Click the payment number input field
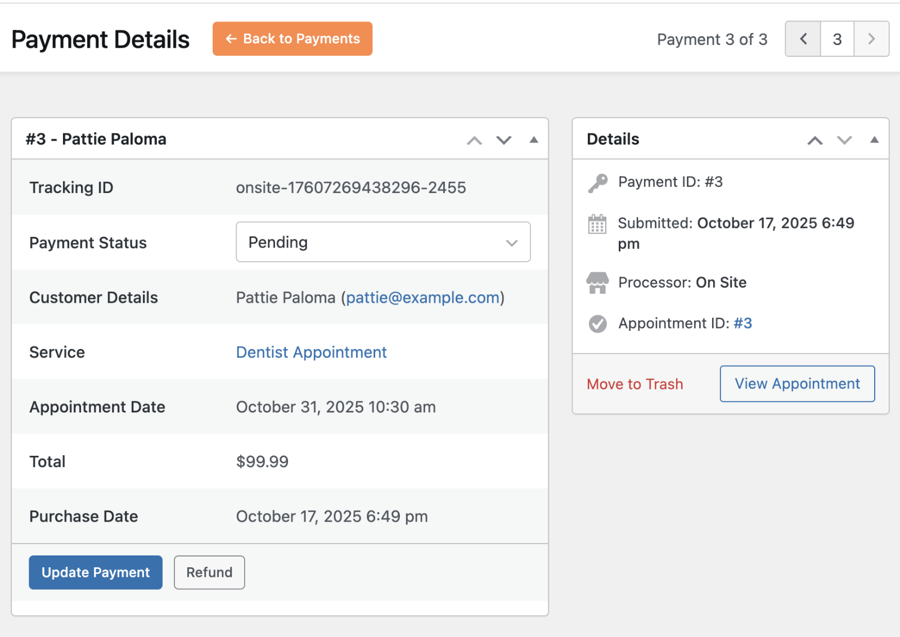The image size is (900, 637). click(x=837, y=39)
